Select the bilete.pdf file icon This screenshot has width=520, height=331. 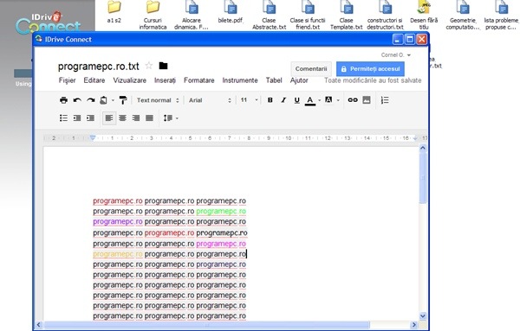click(231, 12)
